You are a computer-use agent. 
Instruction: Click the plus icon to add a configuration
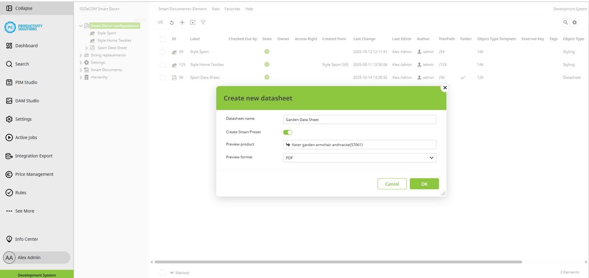click(182, 23)
